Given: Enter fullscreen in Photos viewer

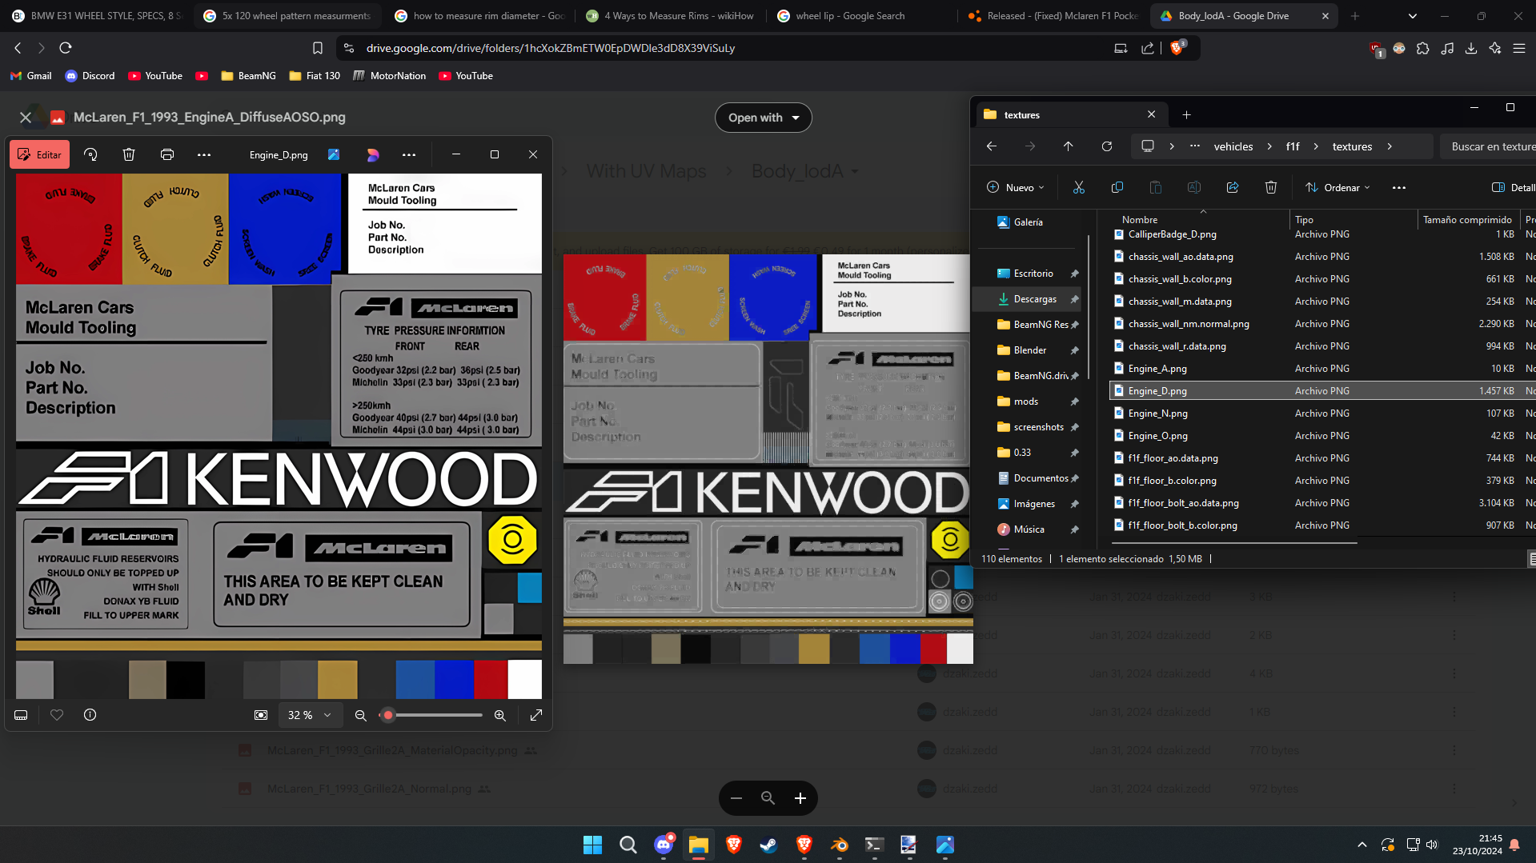Looking at the screenshot, I should click(536, 715).
